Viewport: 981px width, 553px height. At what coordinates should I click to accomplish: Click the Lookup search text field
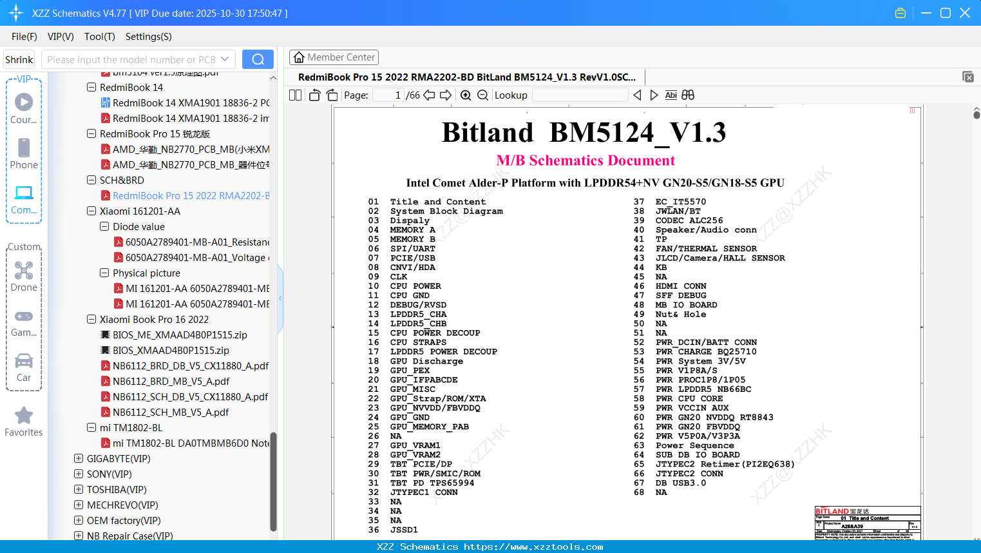coord(580,95)
